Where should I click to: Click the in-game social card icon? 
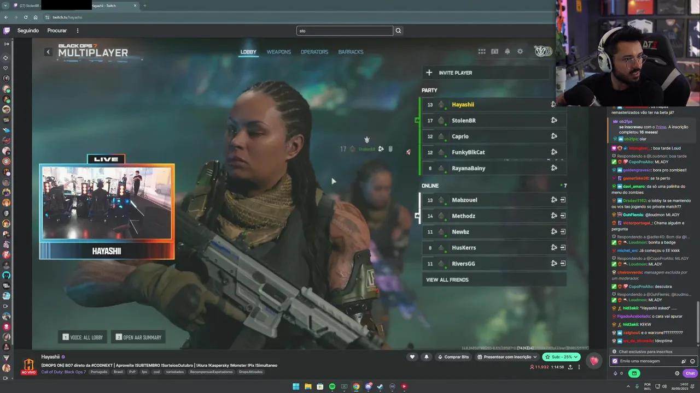tap(494, 51)
